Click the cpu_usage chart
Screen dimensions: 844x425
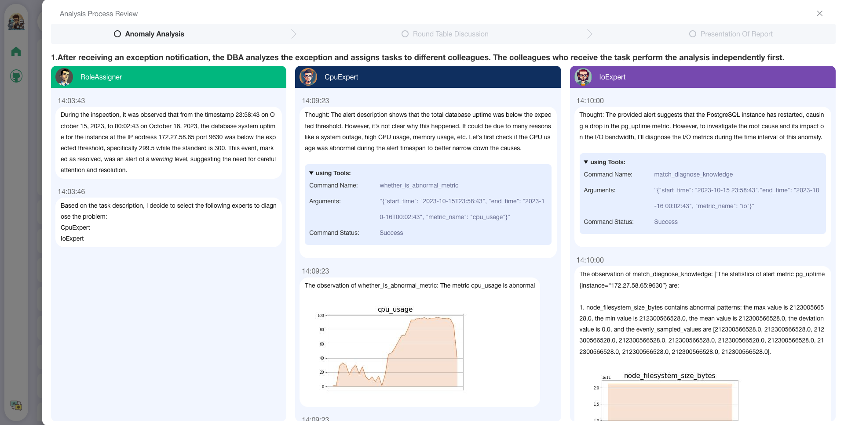[391, 348]
